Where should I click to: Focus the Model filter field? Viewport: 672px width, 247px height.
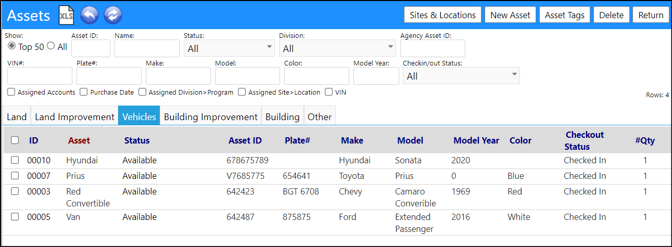[247, 76]
